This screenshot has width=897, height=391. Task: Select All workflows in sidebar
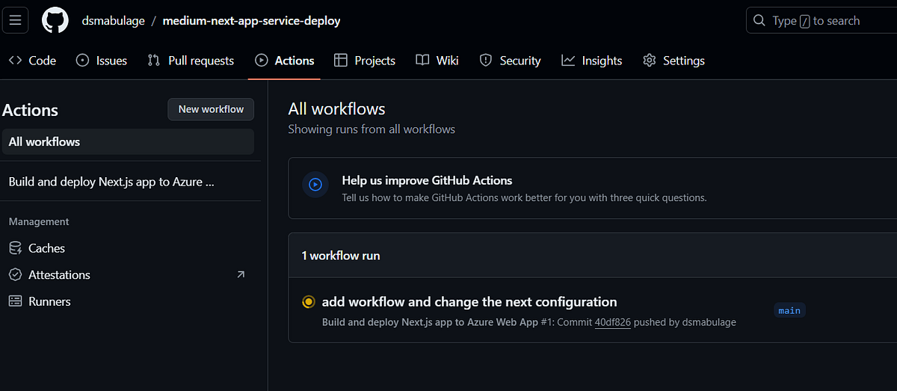[128, 141]
